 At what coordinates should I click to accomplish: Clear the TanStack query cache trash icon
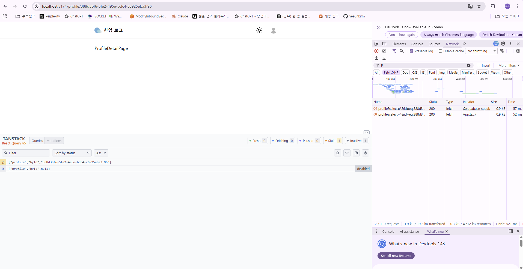[x=338, y=153]
